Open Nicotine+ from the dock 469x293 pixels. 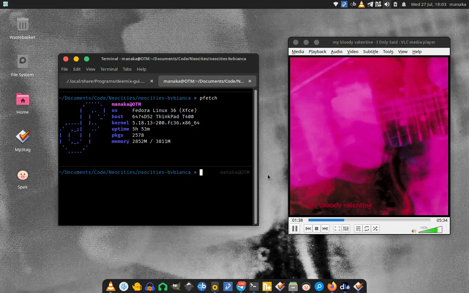(x=267, y=286)
